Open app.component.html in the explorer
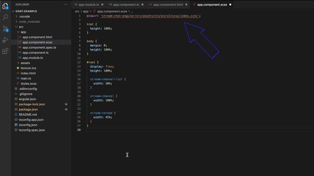Screen dimensions: 314x176 (37, 37)
